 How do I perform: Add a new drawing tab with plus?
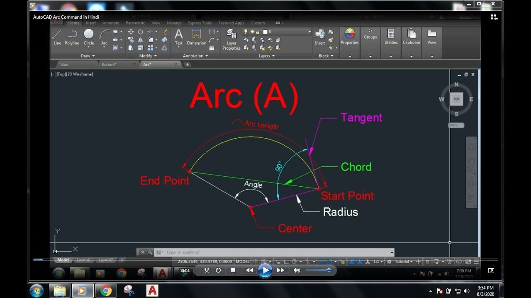tap(188, 65)
